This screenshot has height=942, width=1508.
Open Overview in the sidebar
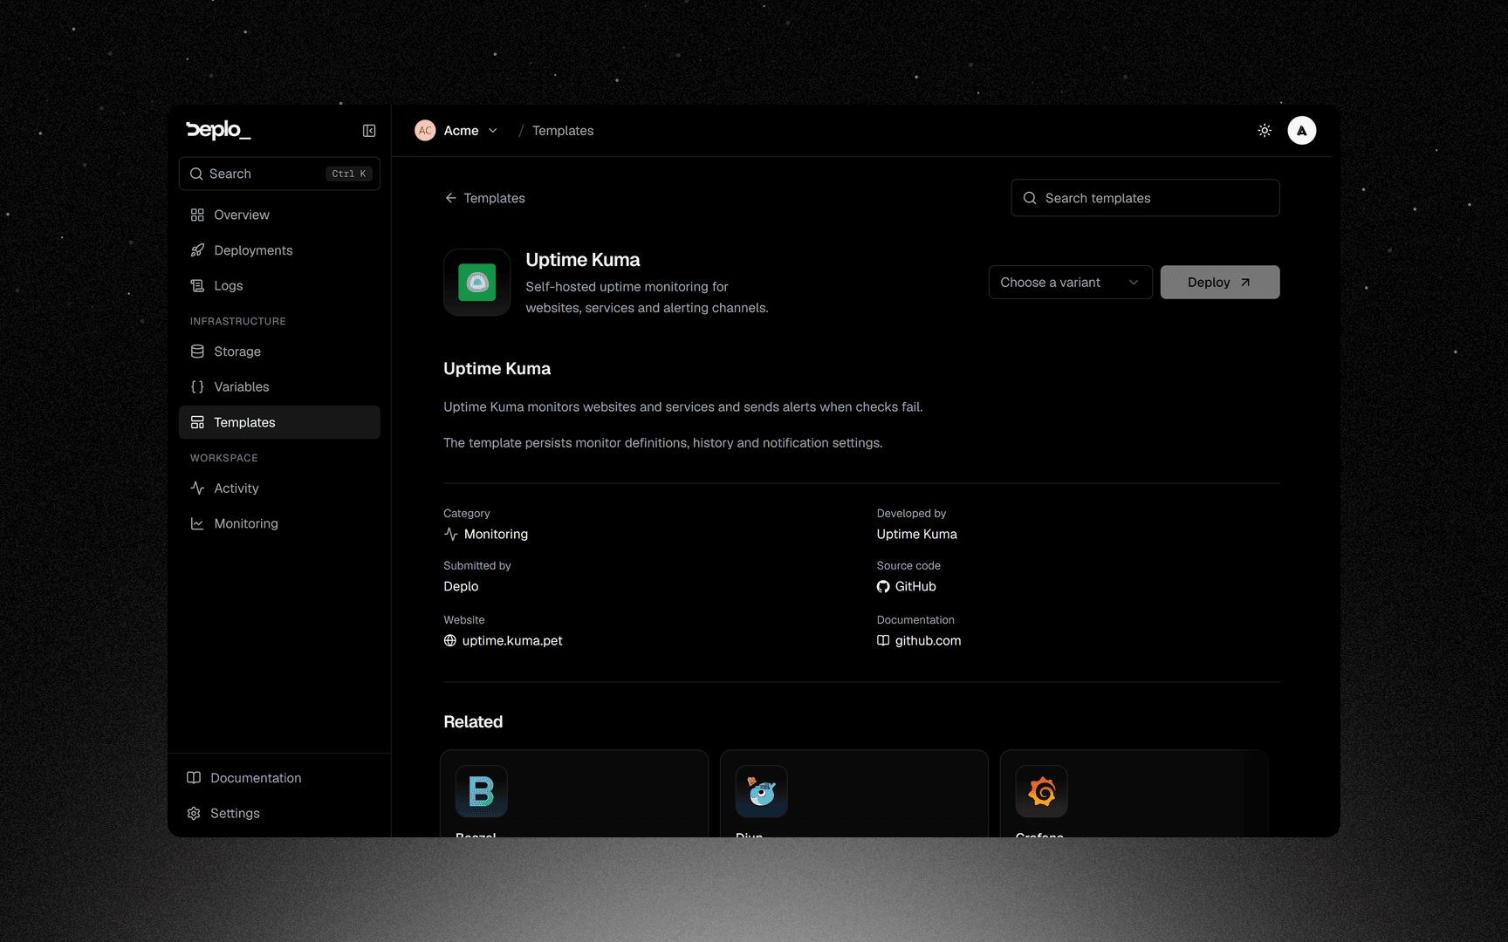pos(279,215)
